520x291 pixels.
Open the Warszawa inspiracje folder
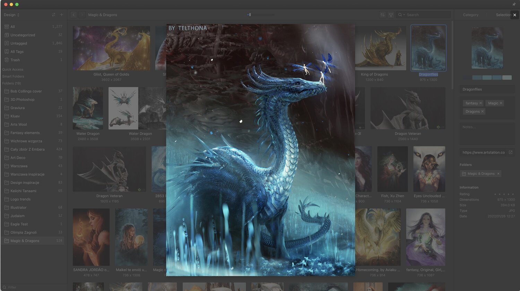tap(33, 174)
